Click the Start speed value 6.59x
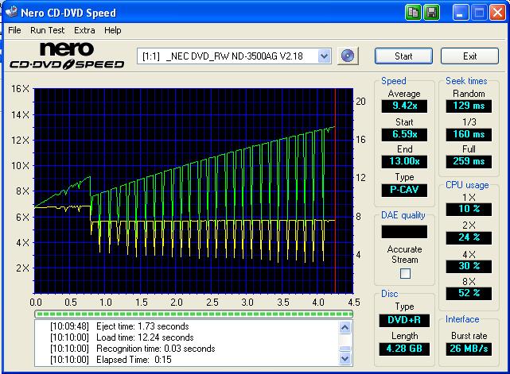 (404, 134)
